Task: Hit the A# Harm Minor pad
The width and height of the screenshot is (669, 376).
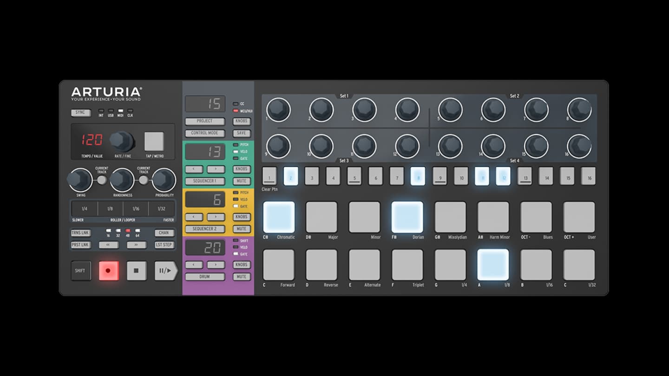Action: [493, 217]
